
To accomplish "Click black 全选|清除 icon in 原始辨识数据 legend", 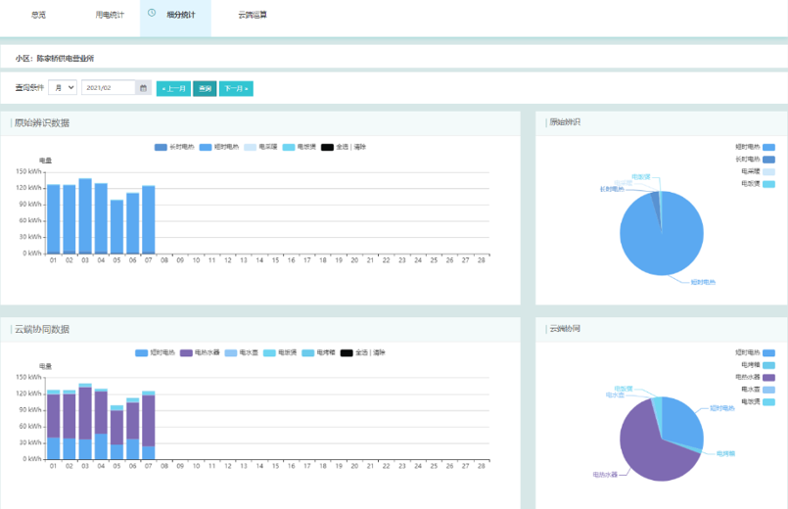I will tap(327, 147).
